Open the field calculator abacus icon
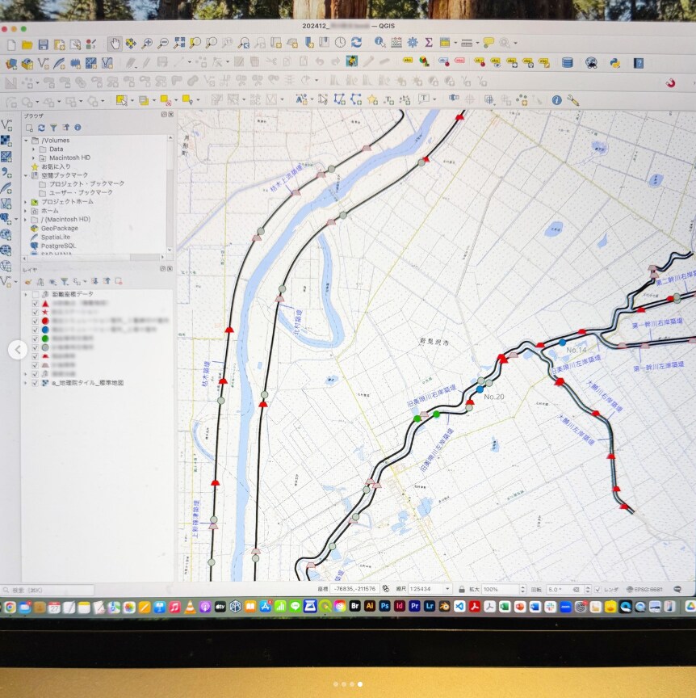The height and width of the screenshot is (698, 696). click(x=396, y=42)
